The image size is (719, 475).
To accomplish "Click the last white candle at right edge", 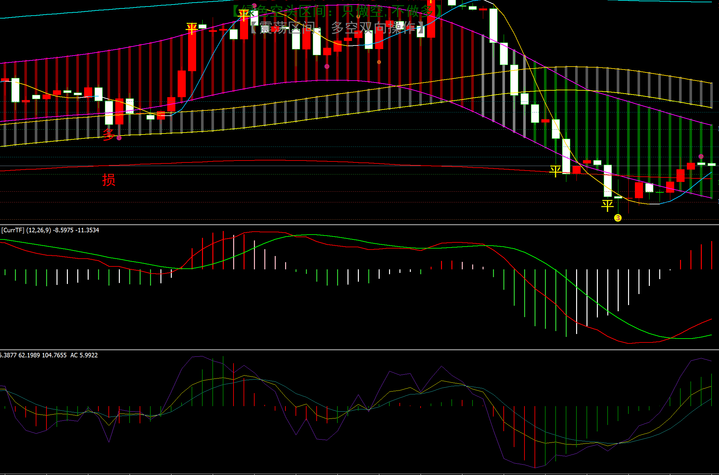I will 711,164.
